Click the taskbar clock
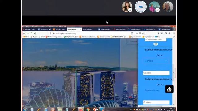Viewport: 198px width, 111px height. [170, 109]
